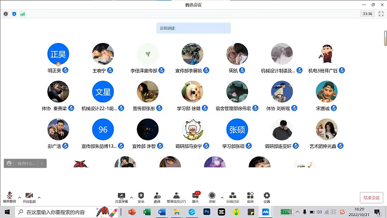Click the red End Meeting button
Viewport: 387px width, 218px height.
[371, 198]
